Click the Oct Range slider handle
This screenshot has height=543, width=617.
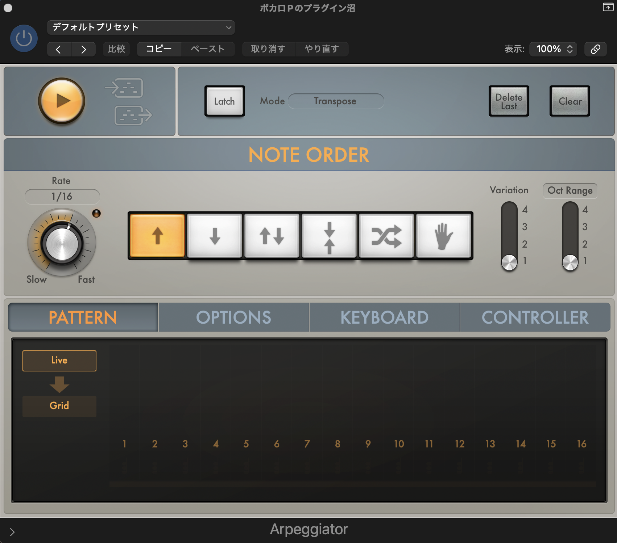570,262
